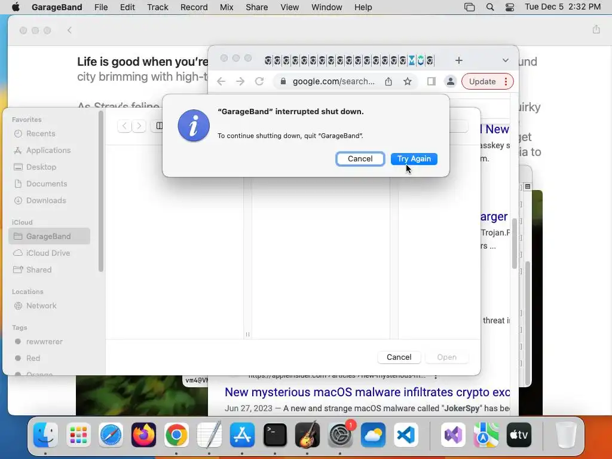Select Desktop in the sidebar
The height and width of the screenshot is (459, 612).
49,167
